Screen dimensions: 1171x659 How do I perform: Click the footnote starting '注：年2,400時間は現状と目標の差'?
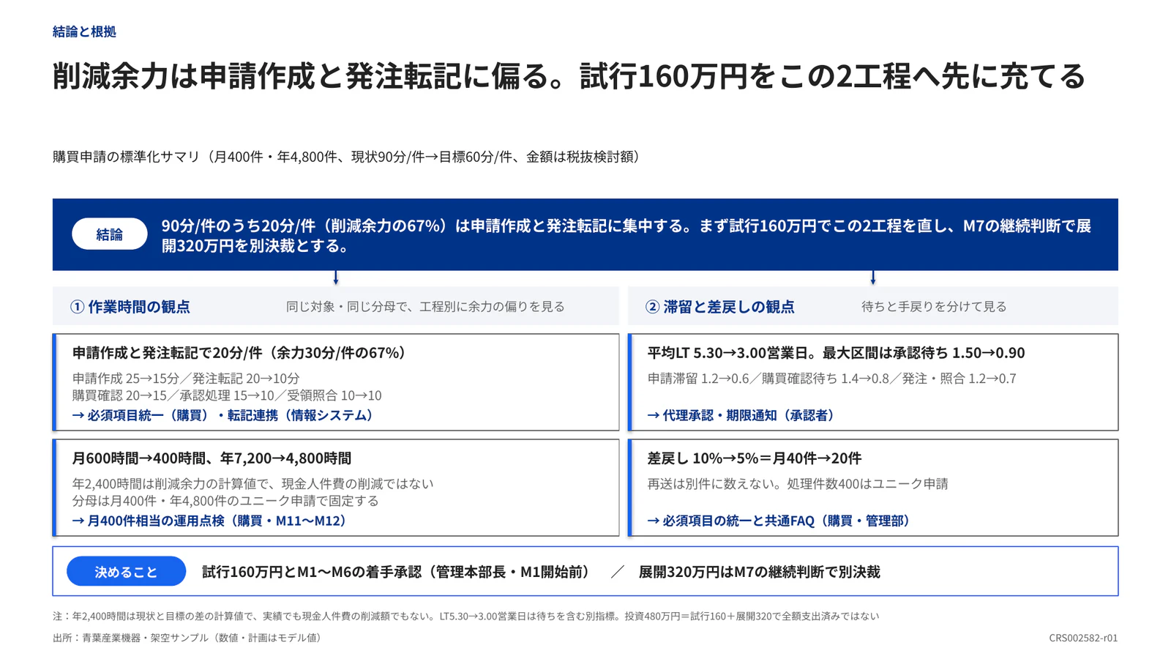click(x=465, y=617)
